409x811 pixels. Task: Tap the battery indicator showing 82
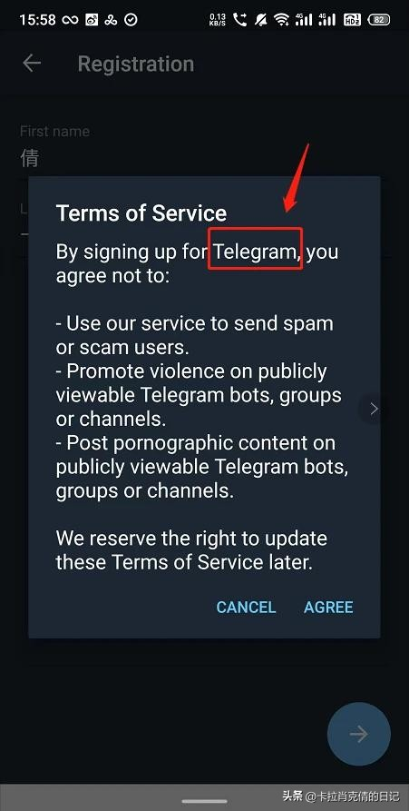click(378, 20)
